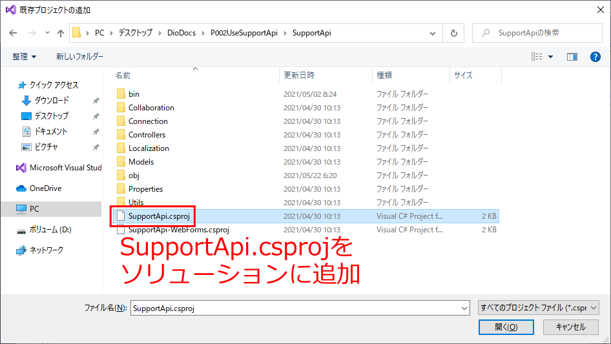Viewport: 611px width, 344px height.
Task: Open the 整理 menu
Action: point(24,57)
